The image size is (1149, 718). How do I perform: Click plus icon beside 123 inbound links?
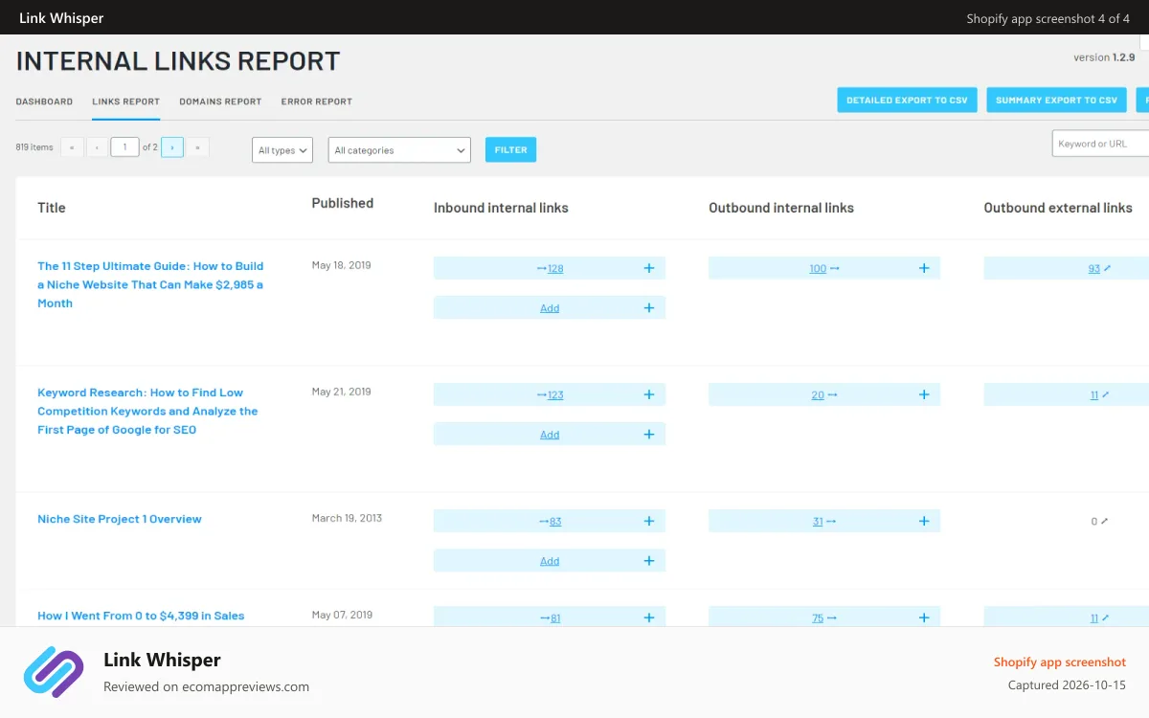pos(649,394)
